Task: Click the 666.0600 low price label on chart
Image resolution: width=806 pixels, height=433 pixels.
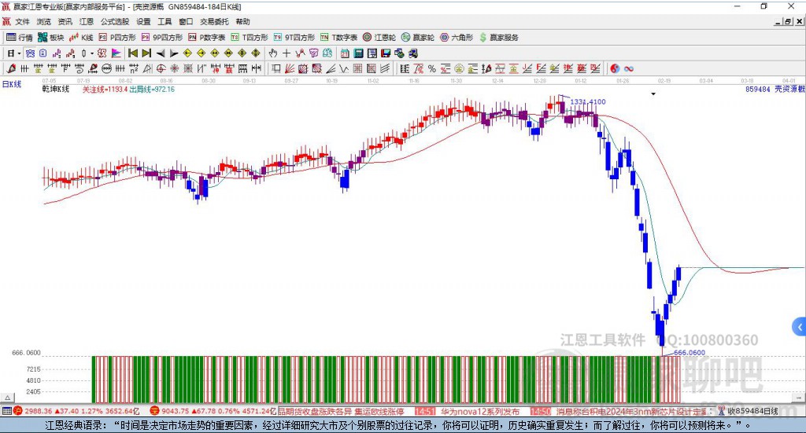Action: [x=690, y=353]
